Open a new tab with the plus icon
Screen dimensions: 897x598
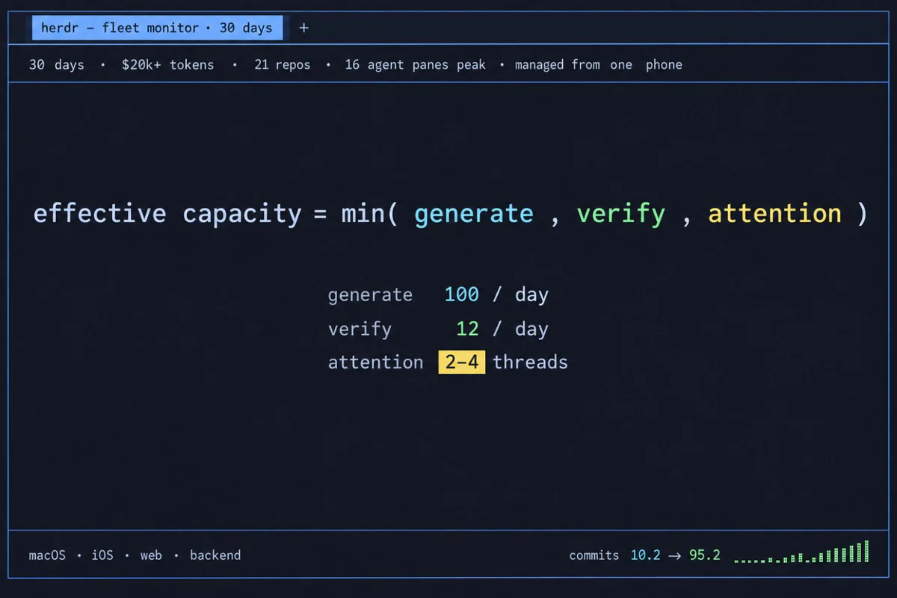coord(303,28)
